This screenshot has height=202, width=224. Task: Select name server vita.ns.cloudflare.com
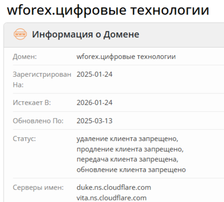click(111, 198)
